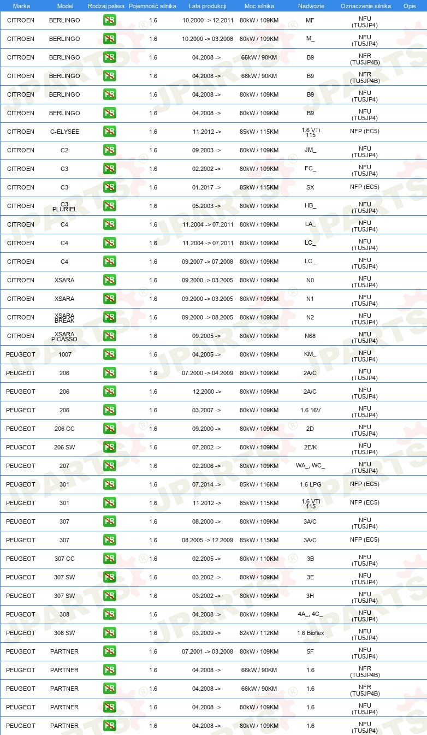Click the Pojemność silnika column header
Screen dimensions: 427x735
(153, 6)
